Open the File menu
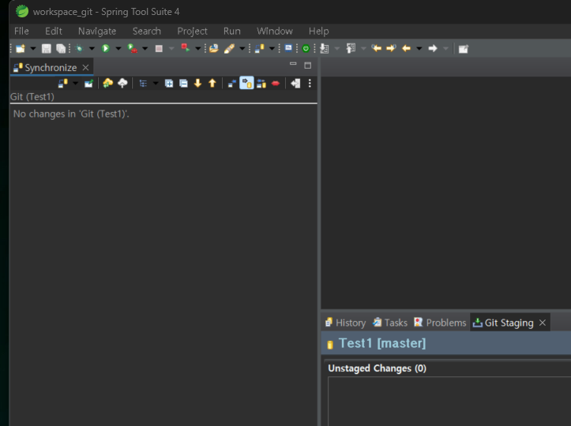The image size is (571, 426). (21, 31)
